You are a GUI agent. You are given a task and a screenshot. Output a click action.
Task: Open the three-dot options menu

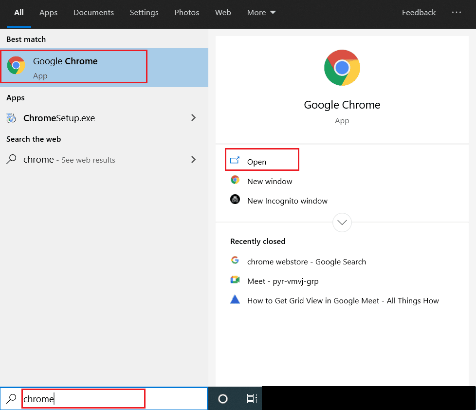click(x=456, y=13)
